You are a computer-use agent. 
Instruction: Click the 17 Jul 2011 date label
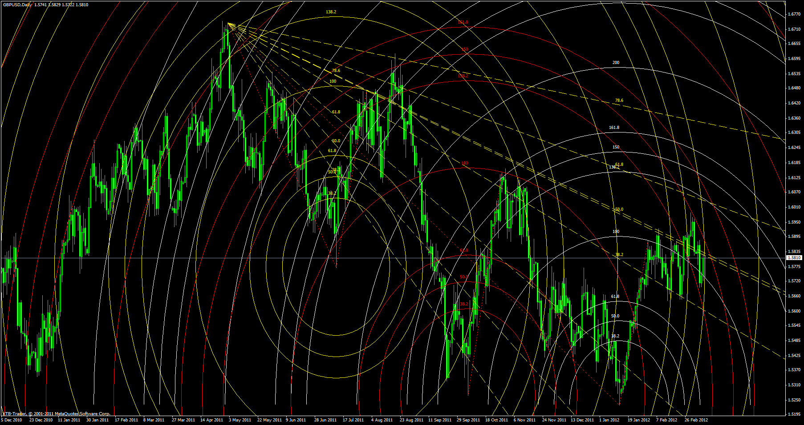click(353, 420)
